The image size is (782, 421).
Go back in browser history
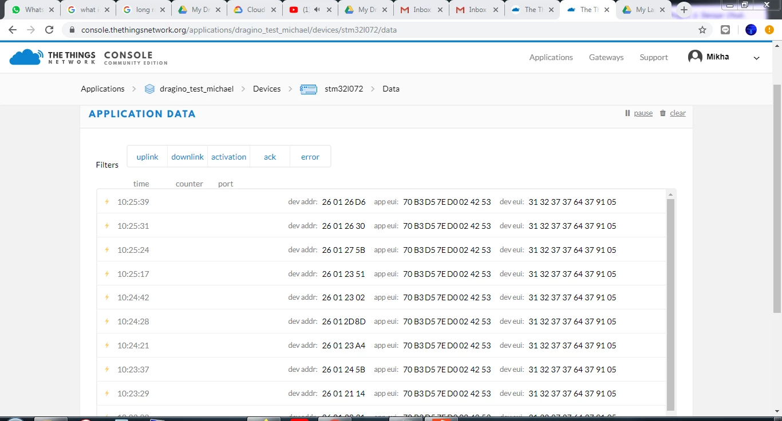13,30
